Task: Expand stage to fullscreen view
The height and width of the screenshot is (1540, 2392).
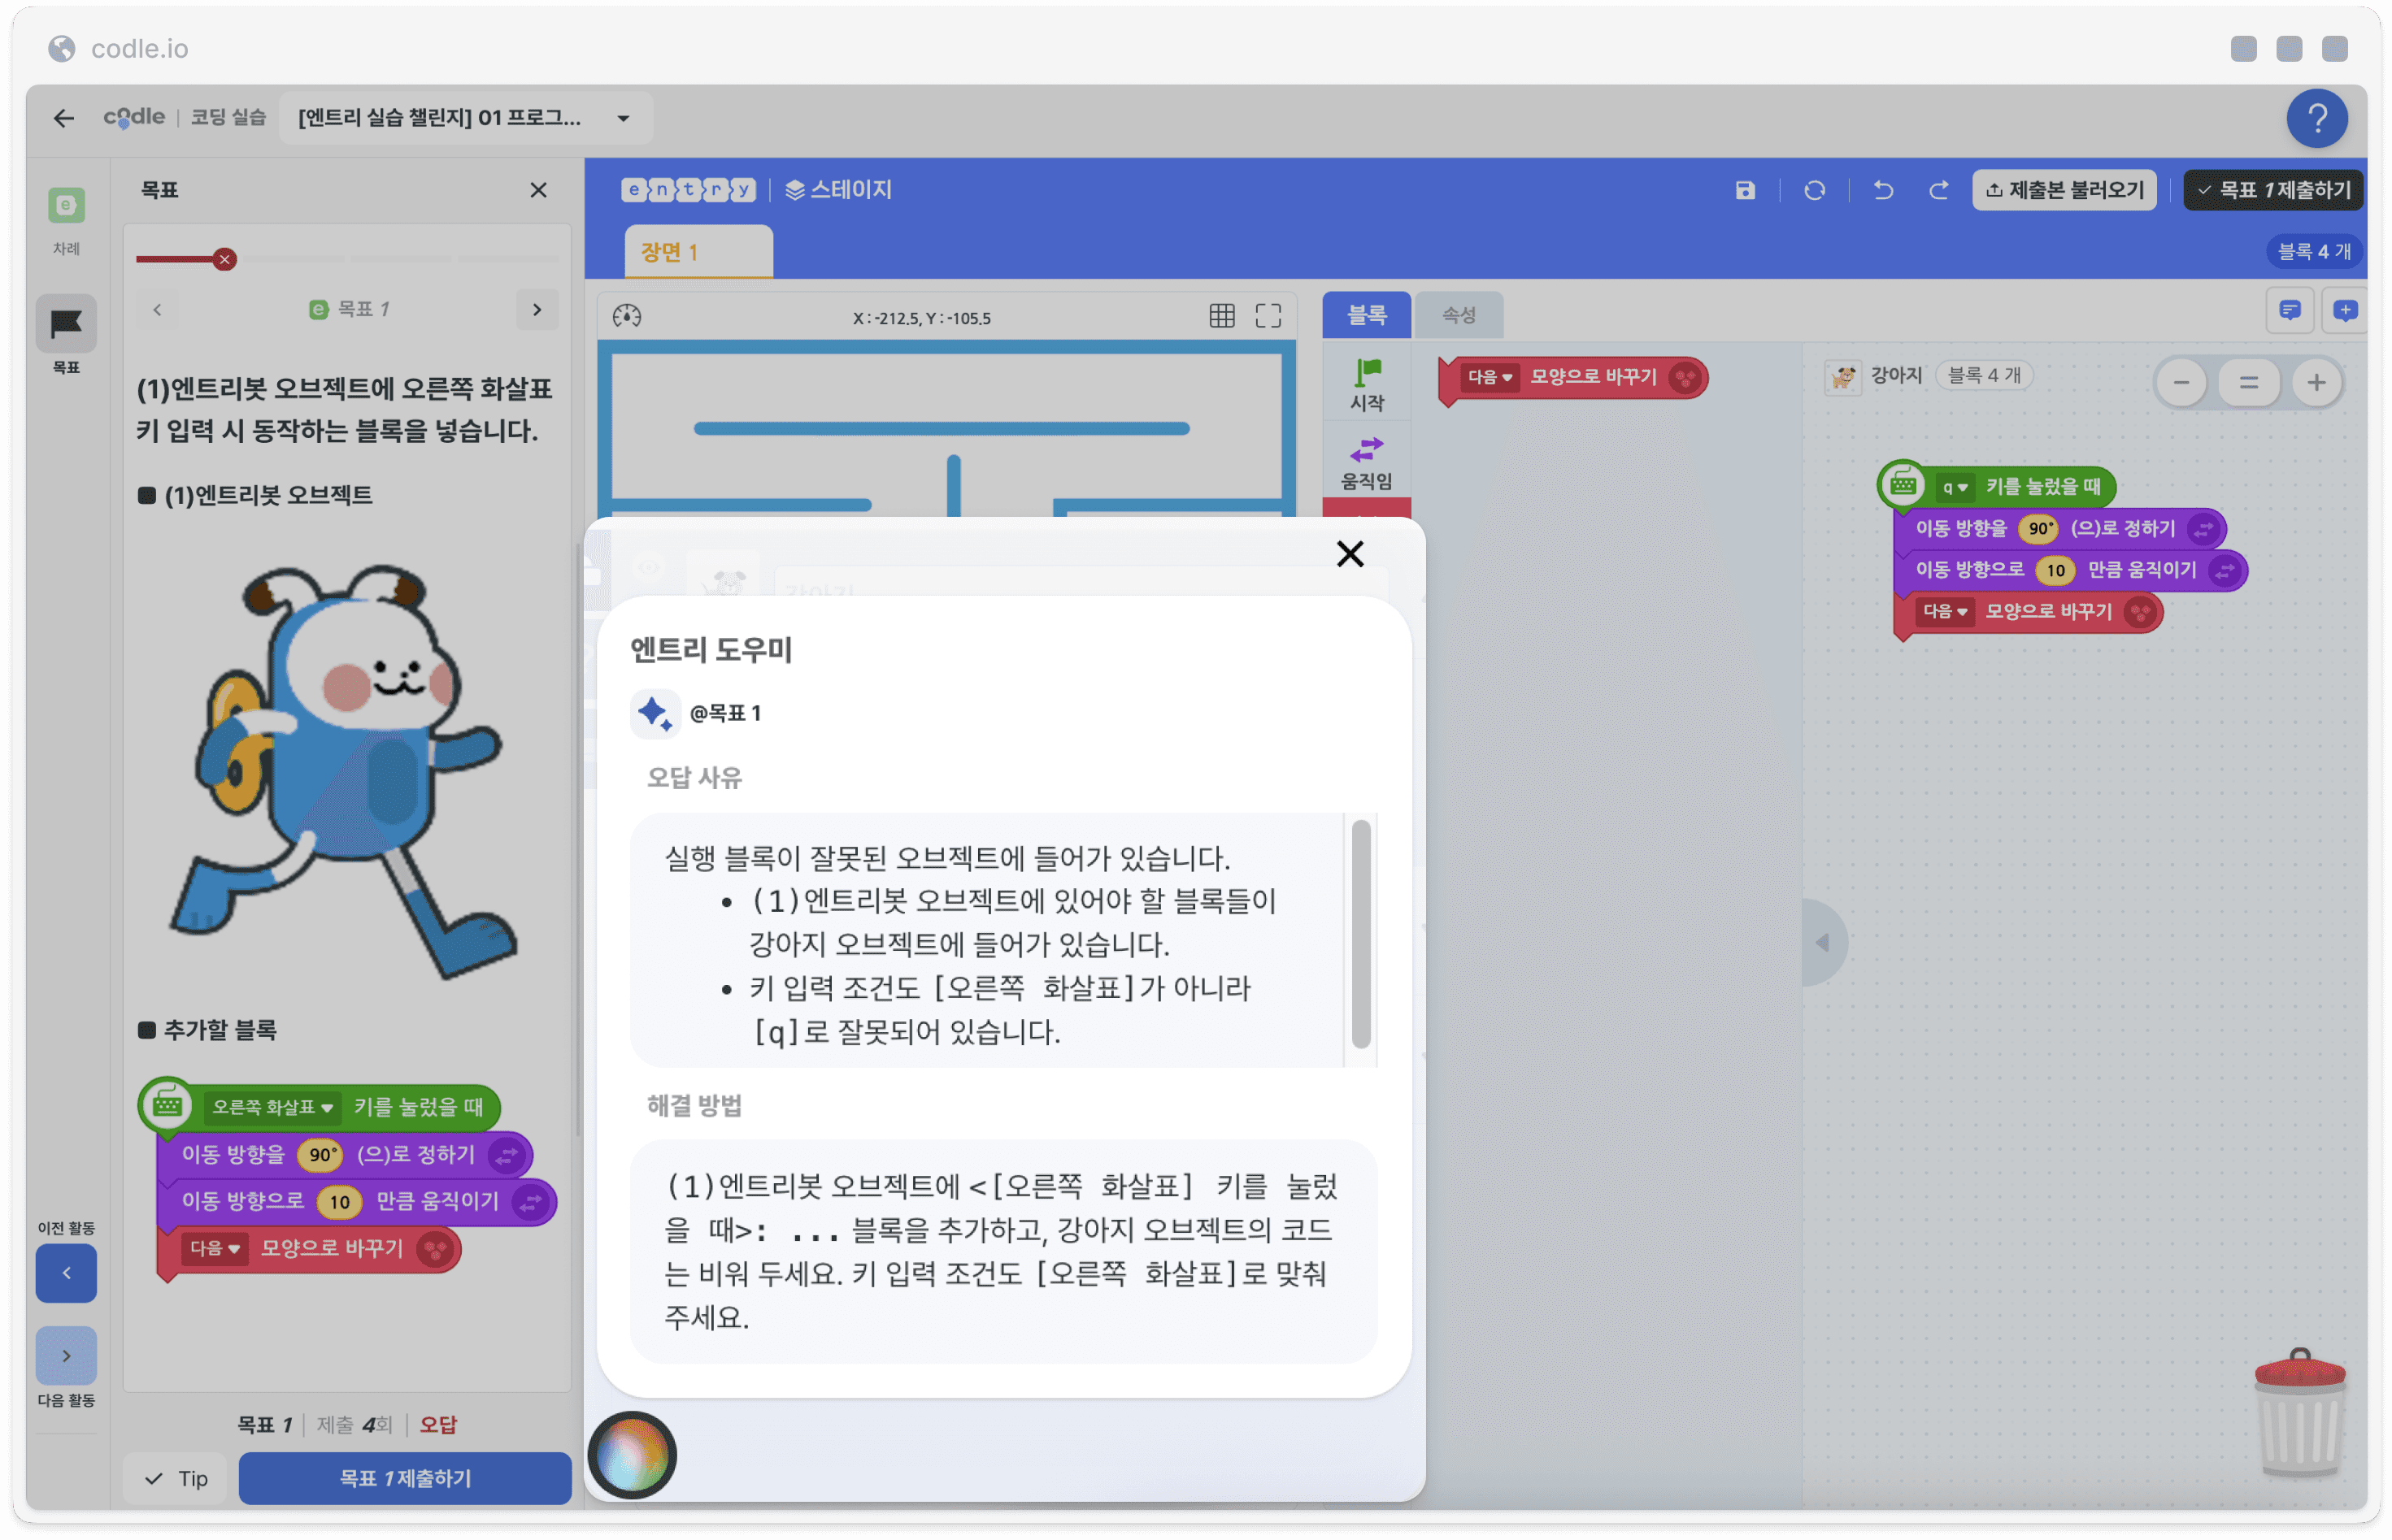Action: click(x=1268, y=316)
